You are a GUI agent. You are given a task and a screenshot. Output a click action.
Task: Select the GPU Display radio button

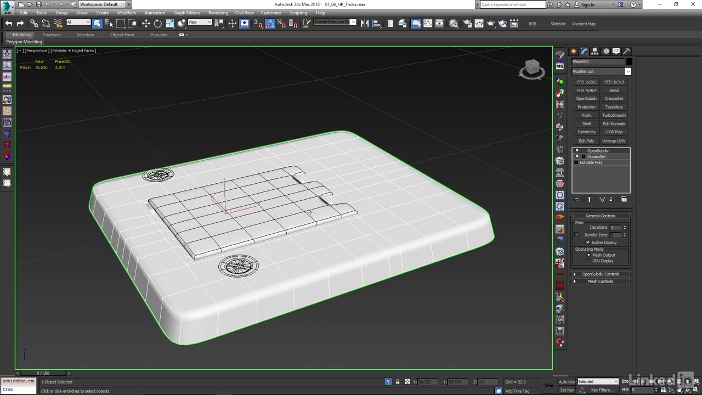pyautogui.click(x=588, y=261)
